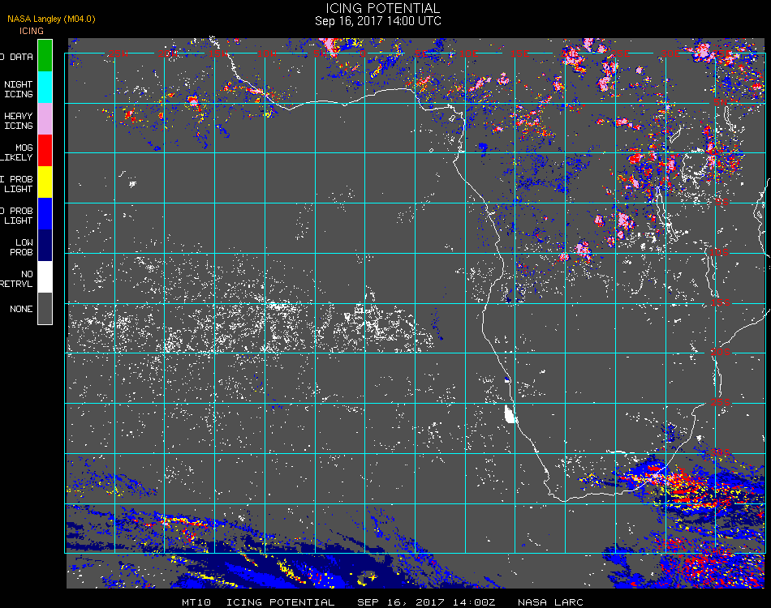Click the white NO RETRVL legend swatch
The image size is (771, 608).
(x=45, y=277)
